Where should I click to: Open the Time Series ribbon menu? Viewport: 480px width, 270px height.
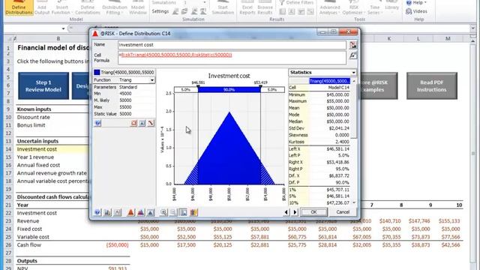[375, 7]
